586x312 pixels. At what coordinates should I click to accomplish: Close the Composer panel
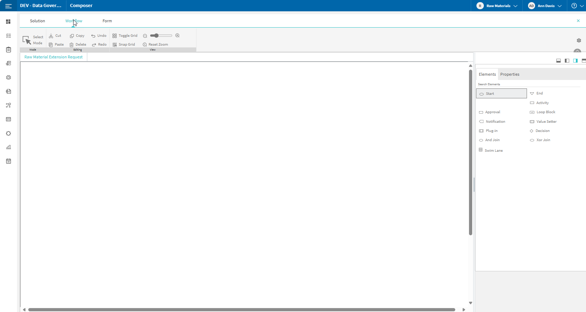[x=578, y=21]
